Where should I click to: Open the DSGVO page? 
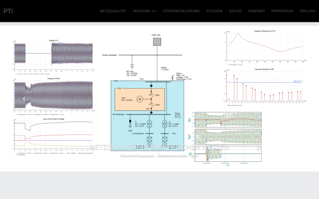tap(236, 11)
